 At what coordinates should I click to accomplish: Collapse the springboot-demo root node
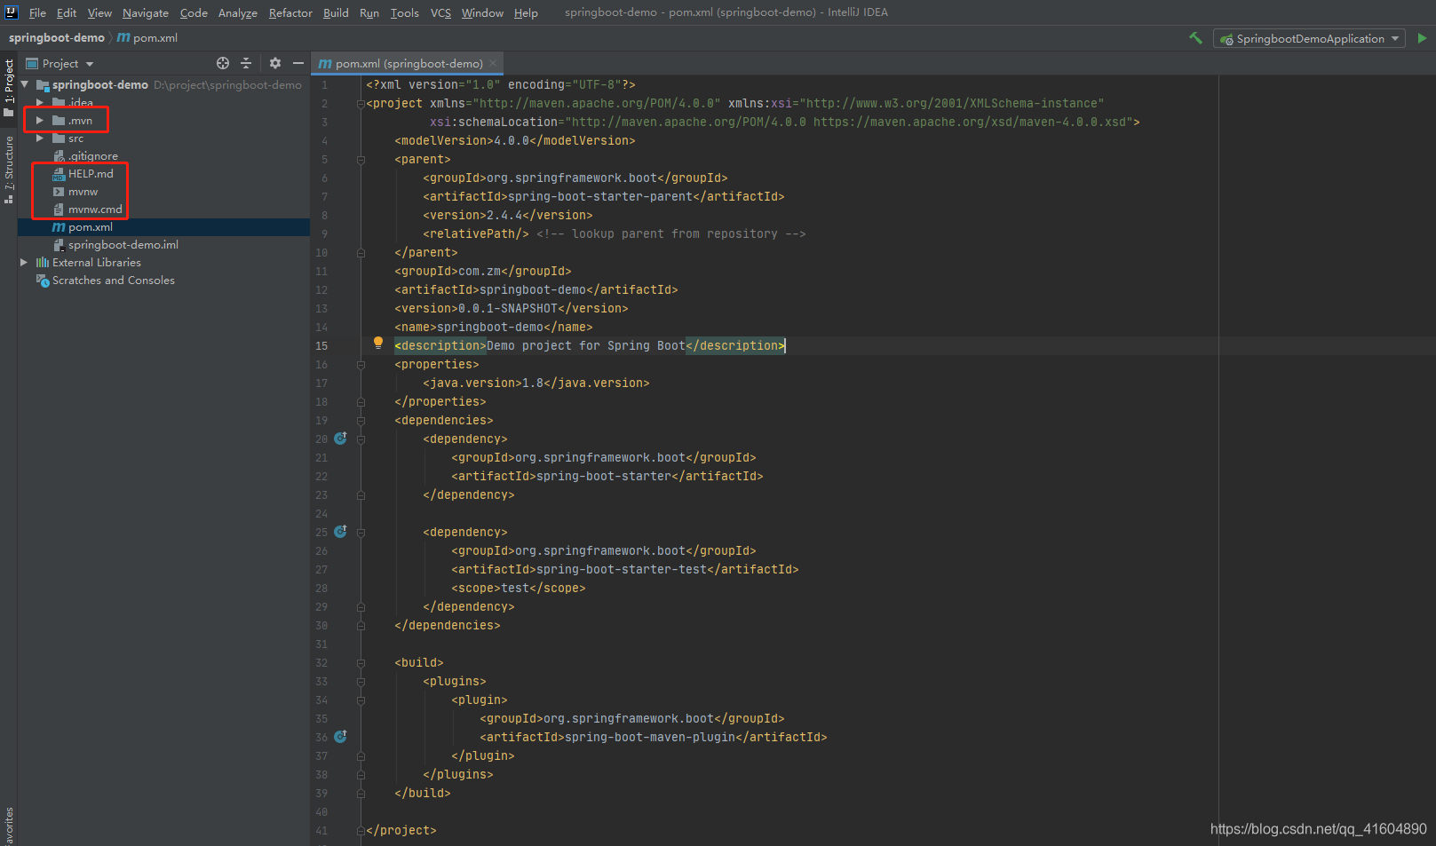[25, 84]
